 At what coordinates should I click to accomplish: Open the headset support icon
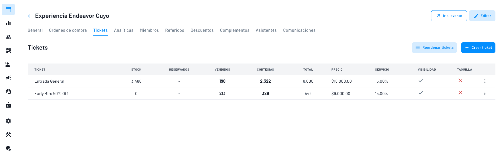click(x=8, y=91)
